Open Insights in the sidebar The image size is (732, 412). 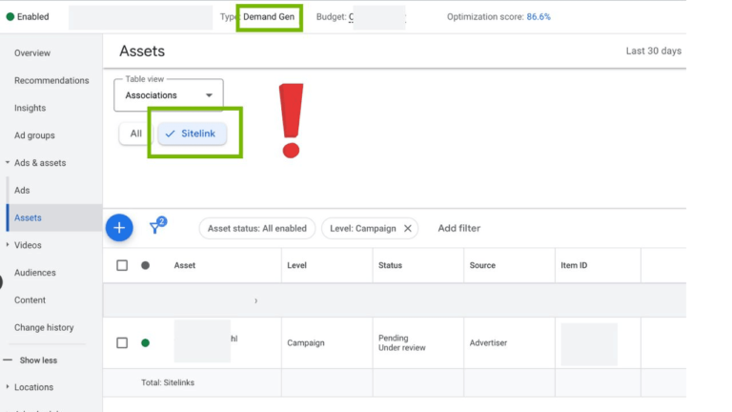click(30, 108)
